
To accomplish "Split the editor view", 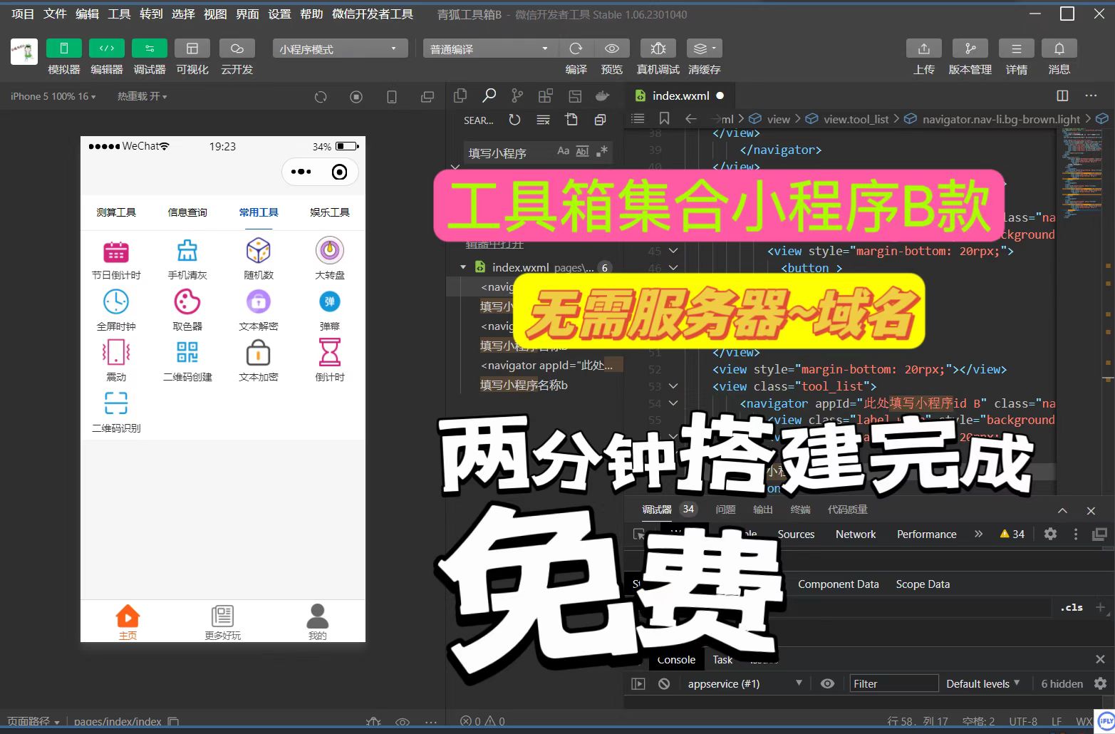I will 1062,95.
